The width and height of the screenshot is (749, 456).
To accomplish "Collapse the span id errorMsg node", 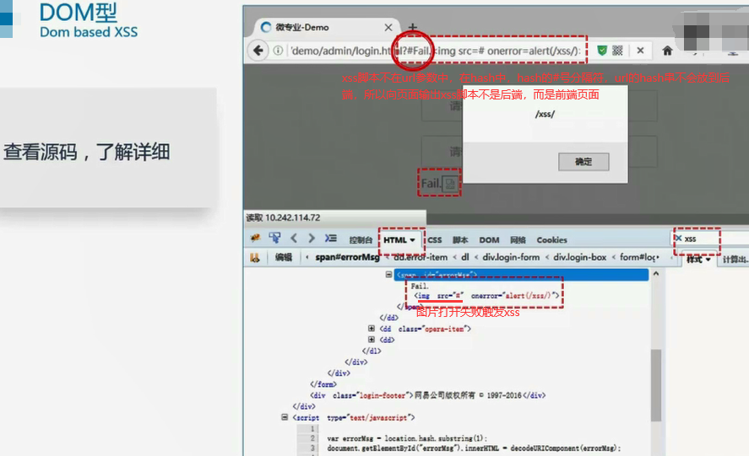I will coord(388,274).
